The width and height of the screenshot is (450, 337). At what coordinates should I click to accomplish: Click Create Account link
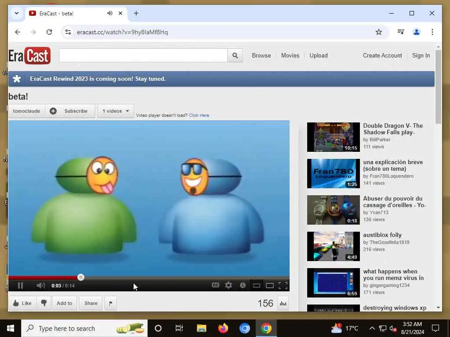coord(382,56)
